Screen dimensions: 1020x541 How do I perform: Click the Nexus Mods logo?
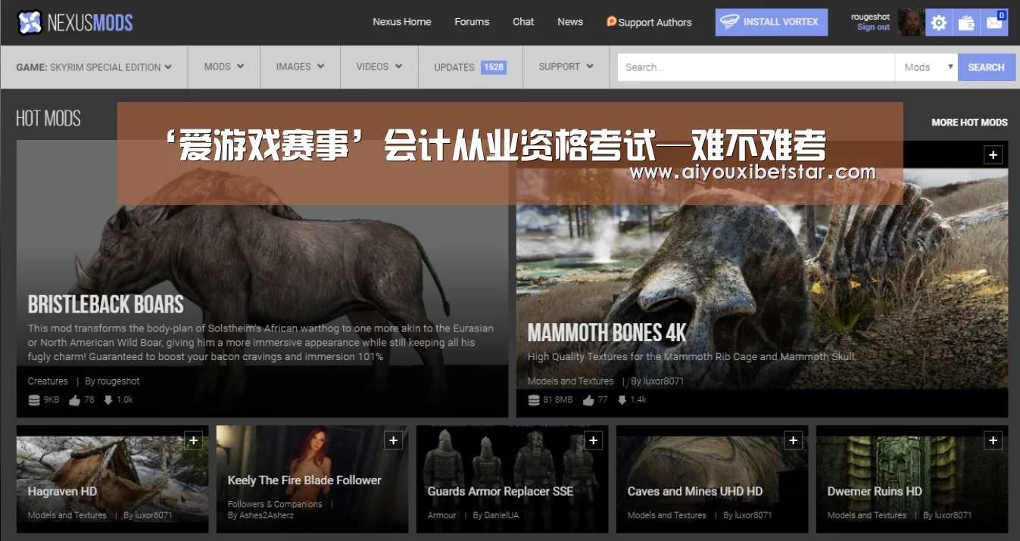tap(74, 23)
